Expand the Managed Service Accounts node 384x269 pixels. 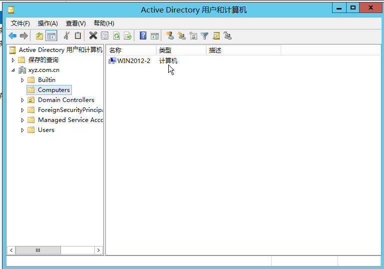coord(22,120)
